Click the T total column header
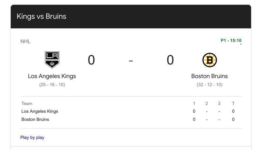The height and width of the screenshot is (150, 264). coord(233,104)
